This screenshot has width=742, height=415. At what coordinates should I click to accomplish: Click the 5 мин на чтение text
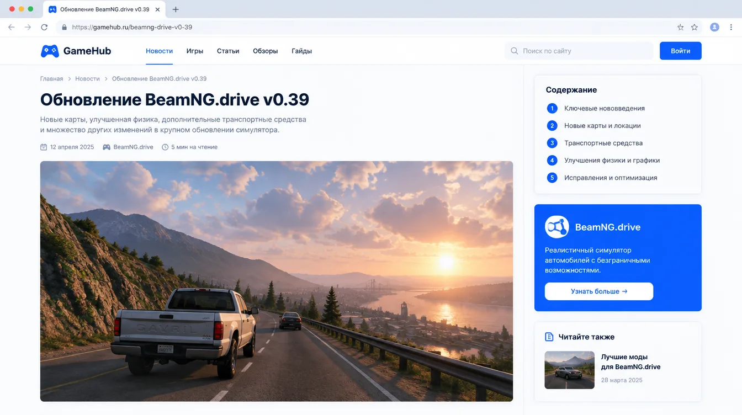point(194,147)
